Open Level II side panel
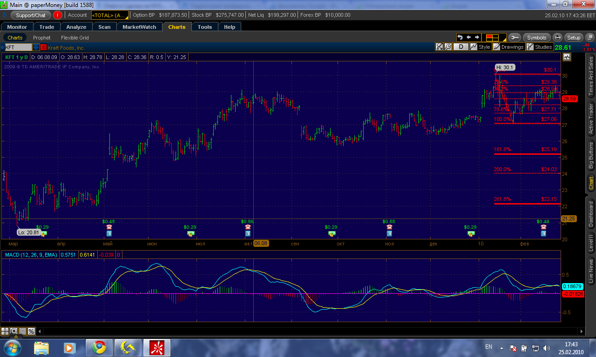Image resolution: width=596 pixels, height=357 pixels. 591,243
